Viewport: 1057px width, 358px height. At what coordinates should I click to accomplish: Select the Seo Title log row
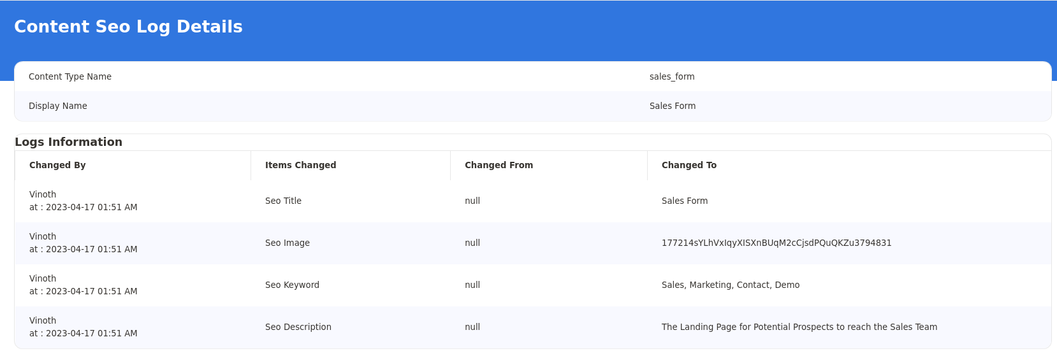(533, 201)
